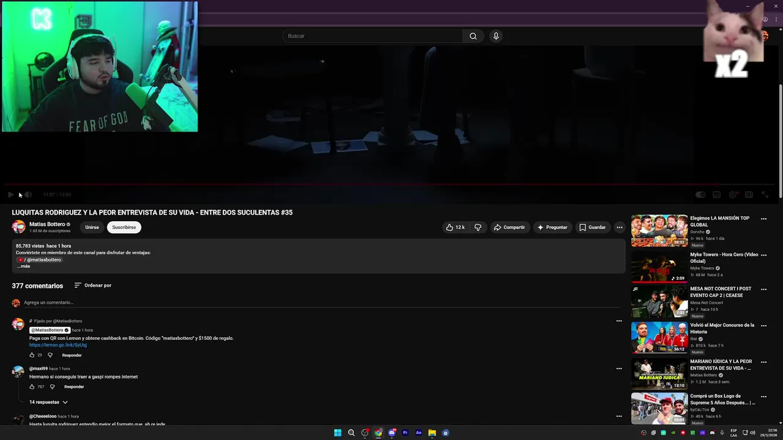
Task: Click the MARIANO IÚDICA video title
Action: click(x=721, y=364)
